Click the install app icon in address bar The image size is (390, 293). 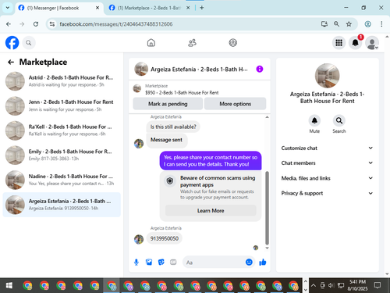pos(324,24)
